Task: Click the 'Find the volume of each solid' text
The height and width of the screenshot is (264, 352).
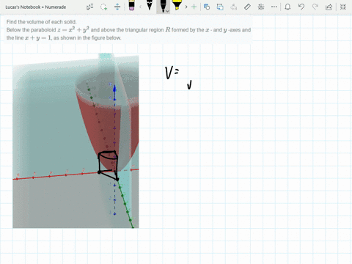Action: tap(42, 22)
